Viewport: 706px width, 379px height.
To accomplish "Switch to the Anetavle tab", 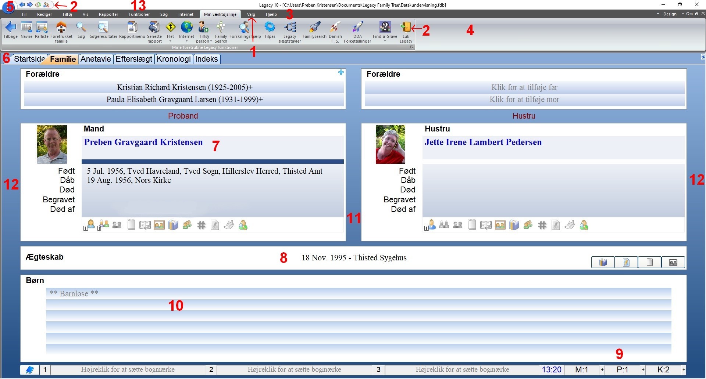I will [96, 59].
